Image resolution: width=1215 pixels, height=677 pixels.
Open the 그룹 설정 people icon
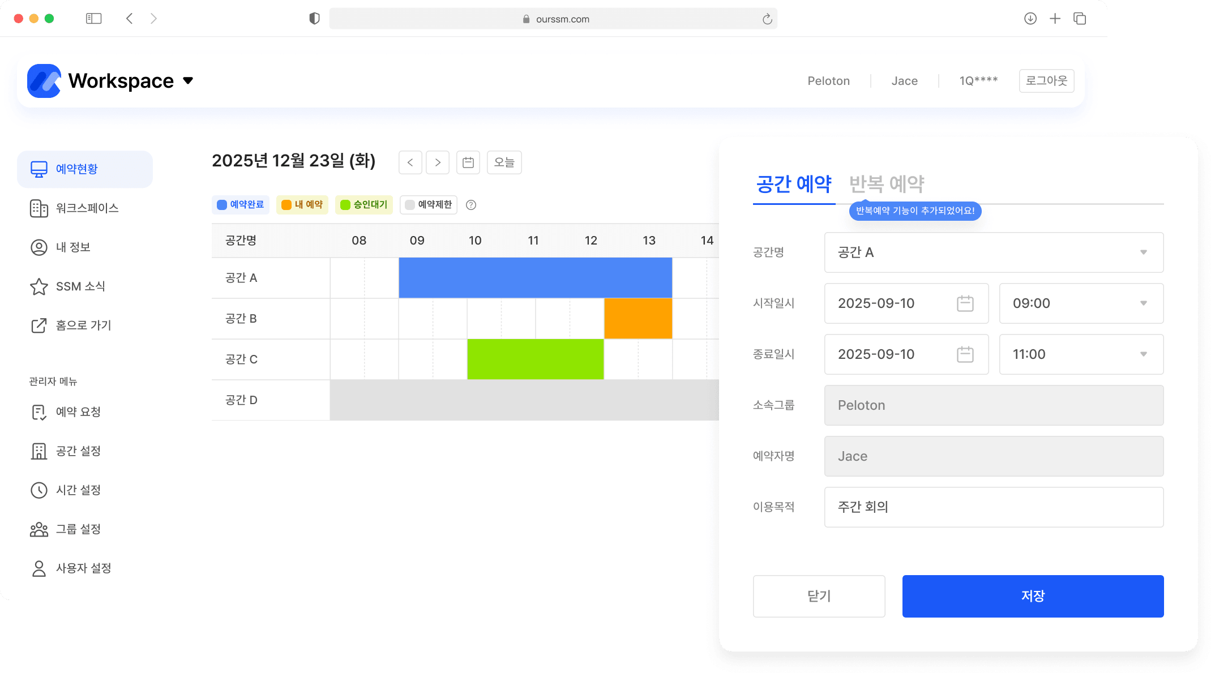coord(38,529)
